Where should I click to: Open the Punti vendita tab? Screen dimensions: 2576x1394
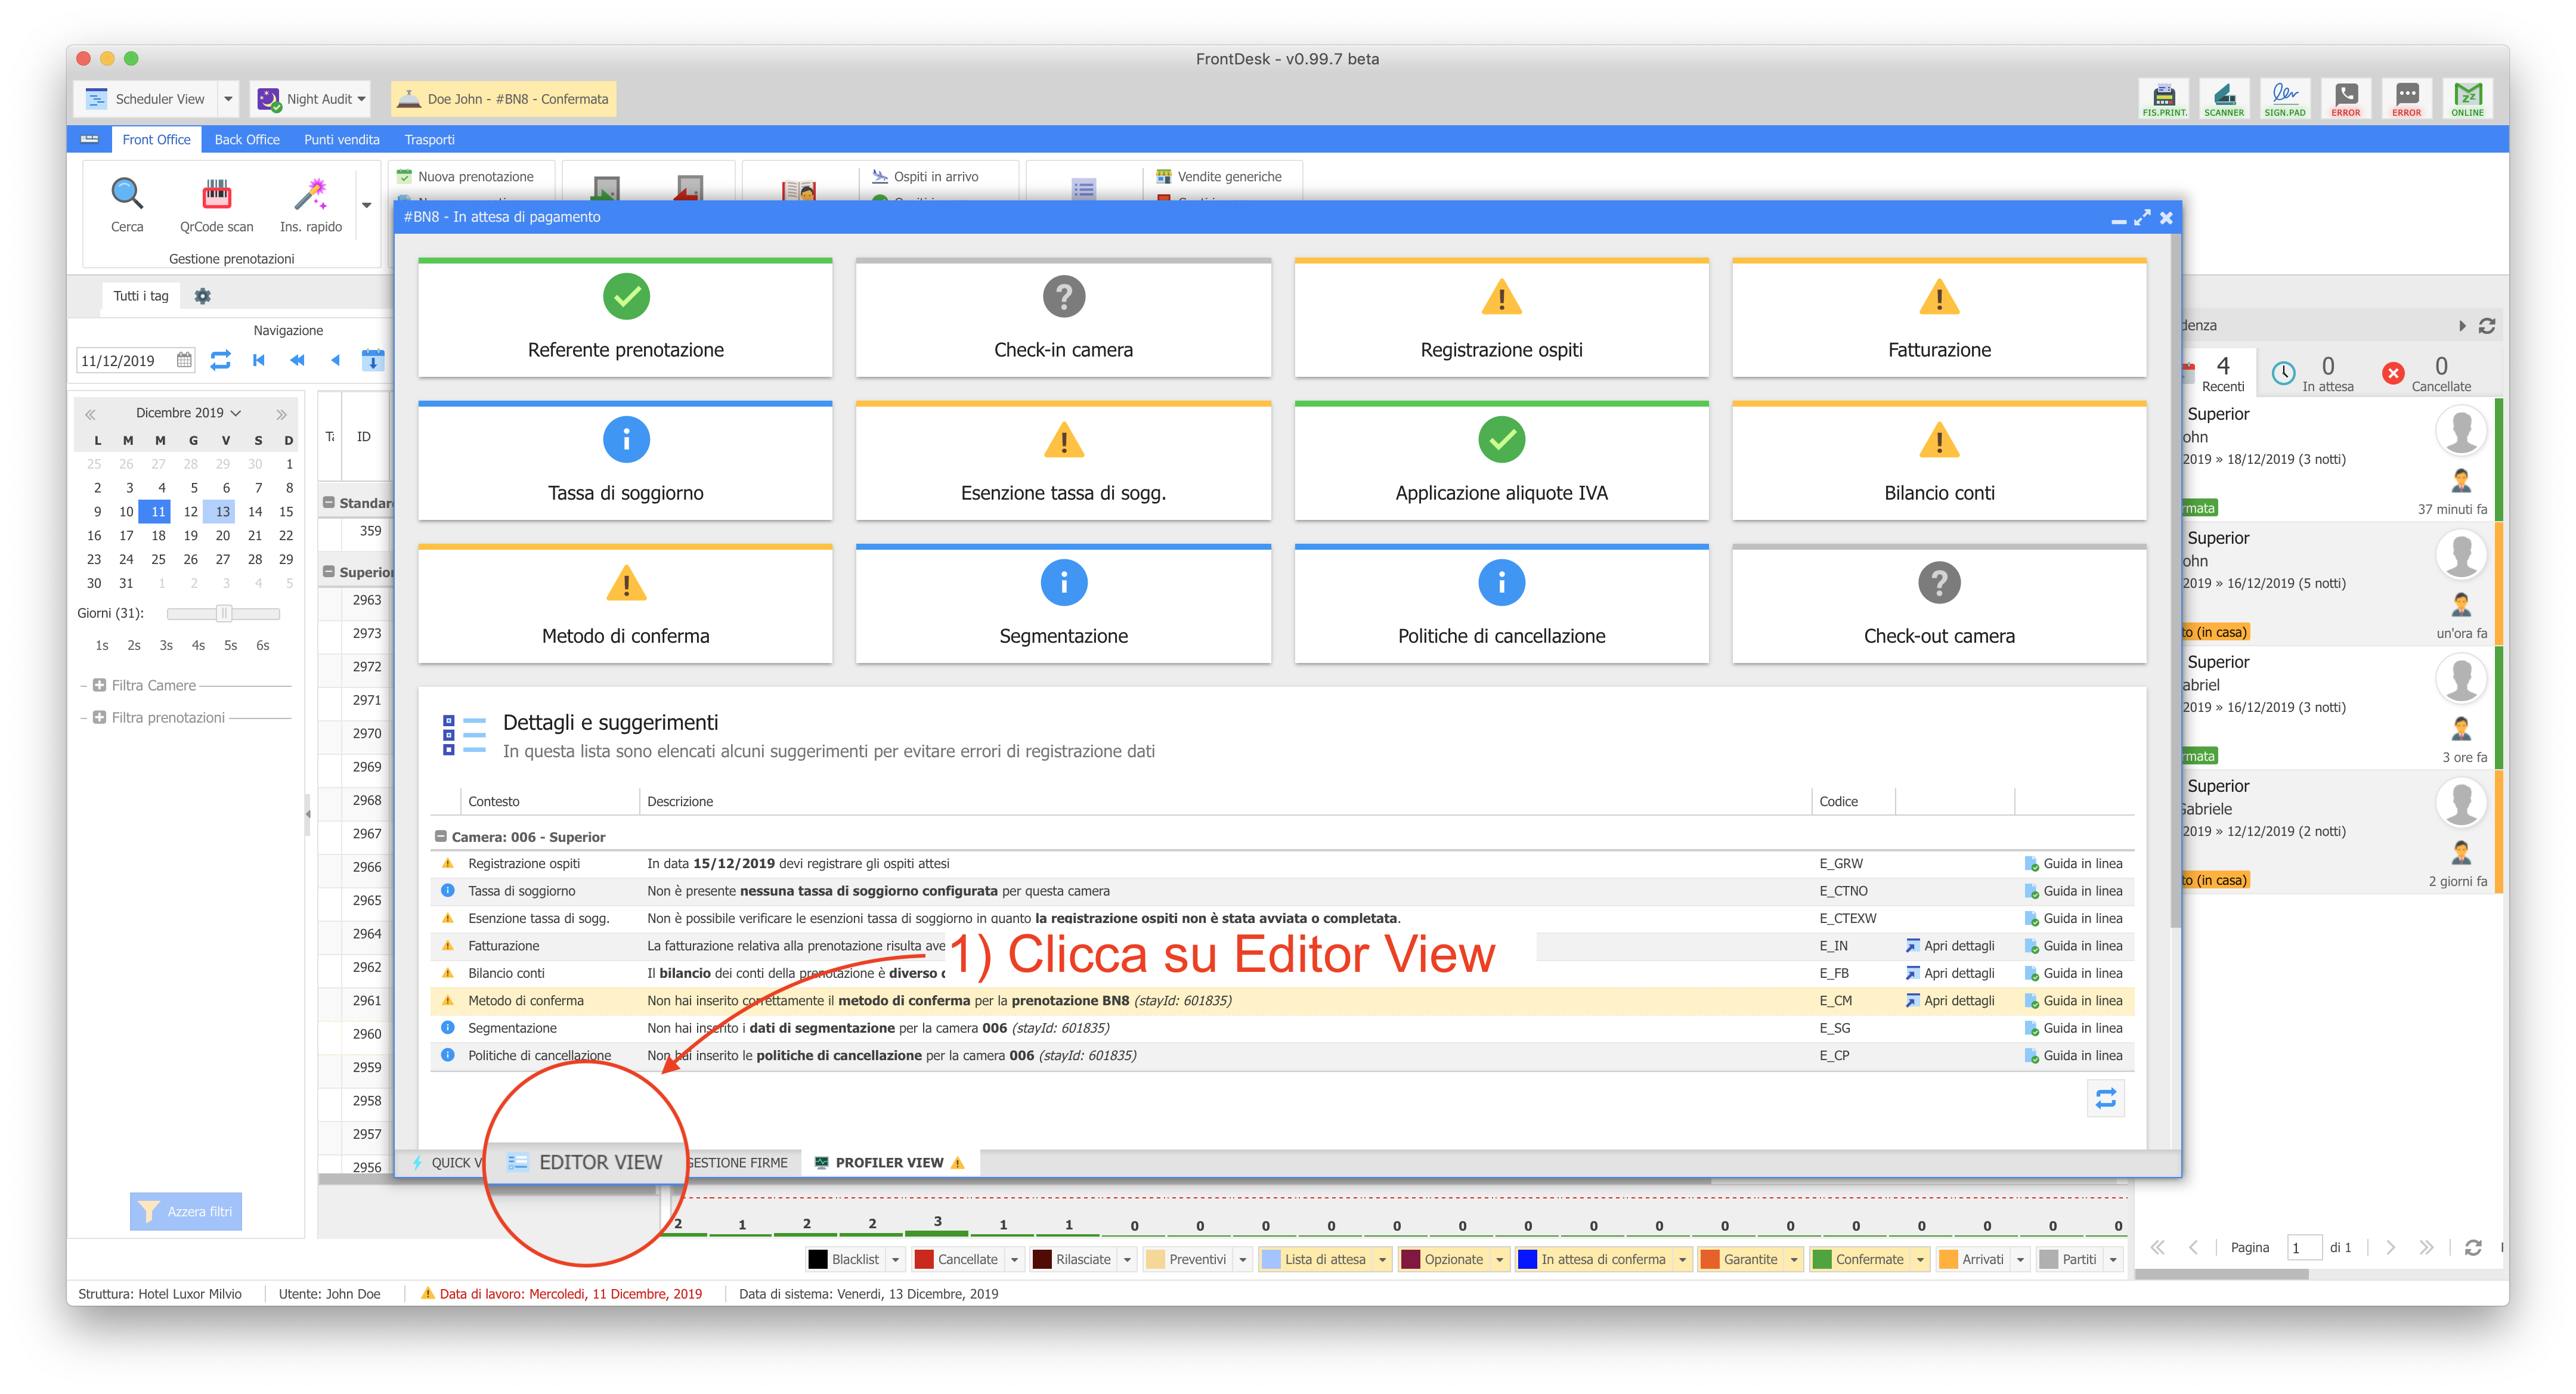tap(341, 139)
